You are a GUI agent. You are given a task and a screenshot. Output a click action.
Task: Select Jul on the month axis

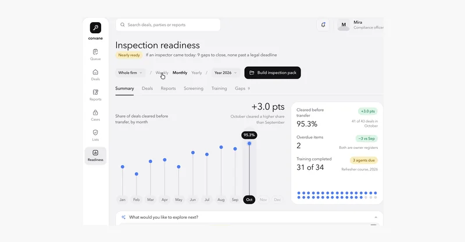[x=207, y=200]
